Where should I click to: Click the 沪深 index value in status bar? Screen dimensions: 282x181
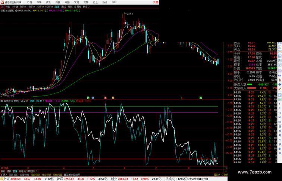pos(69,179)
